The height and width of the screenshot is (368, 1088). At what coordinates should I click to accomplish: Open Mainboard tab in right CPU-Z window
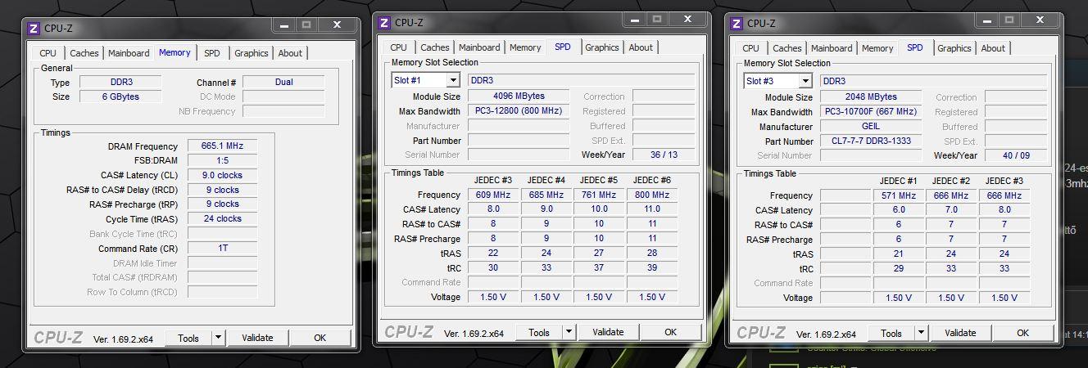click(x=832, y=48)
